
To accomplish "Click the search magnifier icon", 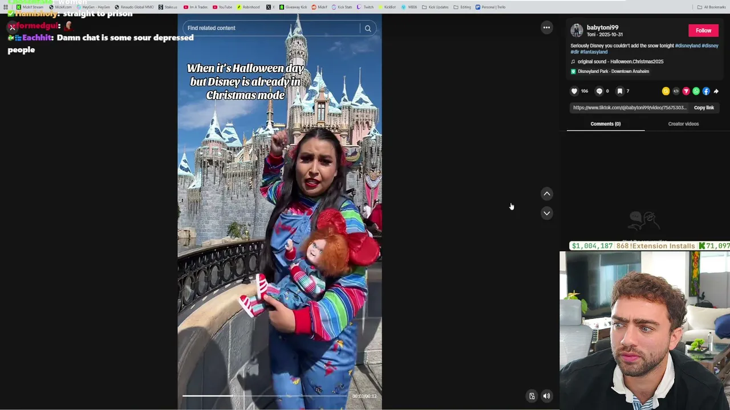I will pos(368,28).
